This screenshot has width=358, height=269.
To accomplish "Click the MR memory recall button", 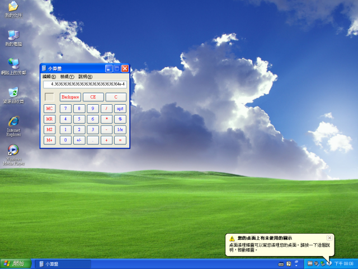I will point(50,119).
